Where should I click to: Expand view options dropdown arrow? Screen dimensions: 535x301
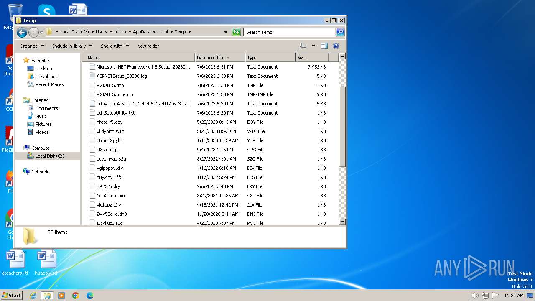click(x=313, y=46)
